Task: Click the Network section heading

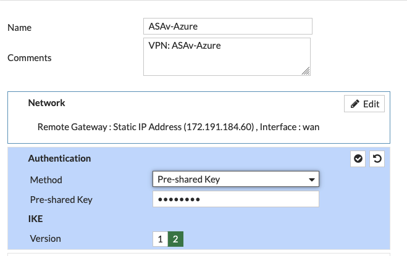Action: click(47, 103)
